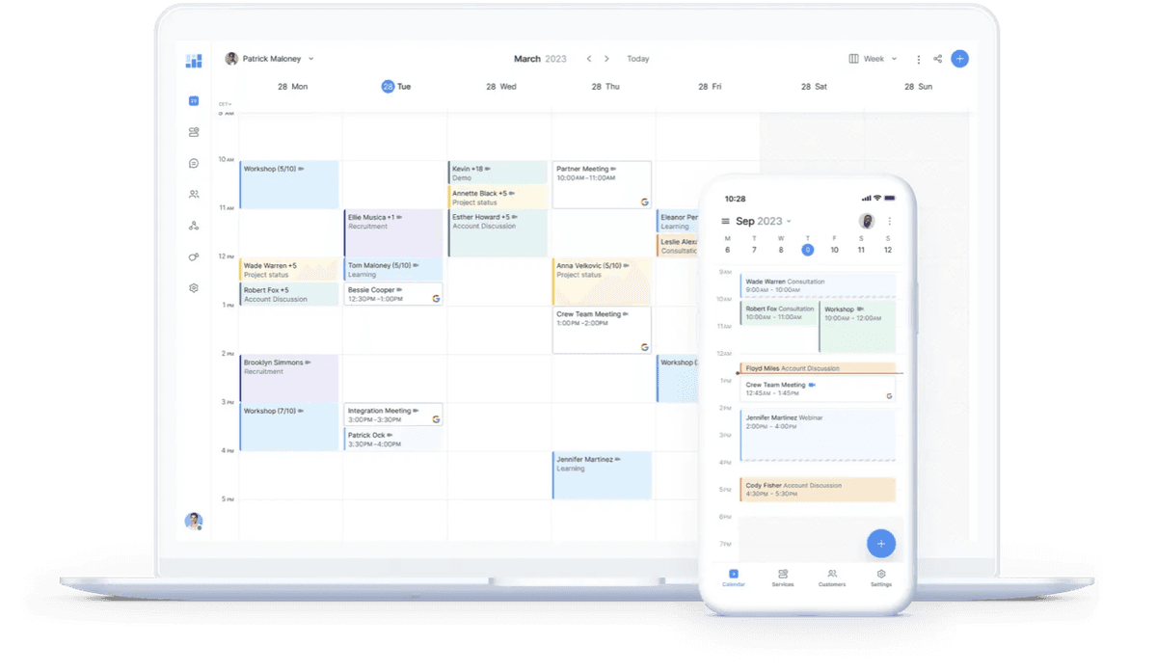Viewport: 1157px width, 672px height.
Task: Open Crew Team Meeting 1:00PM laptop event
Action: (x=602, y=330)
